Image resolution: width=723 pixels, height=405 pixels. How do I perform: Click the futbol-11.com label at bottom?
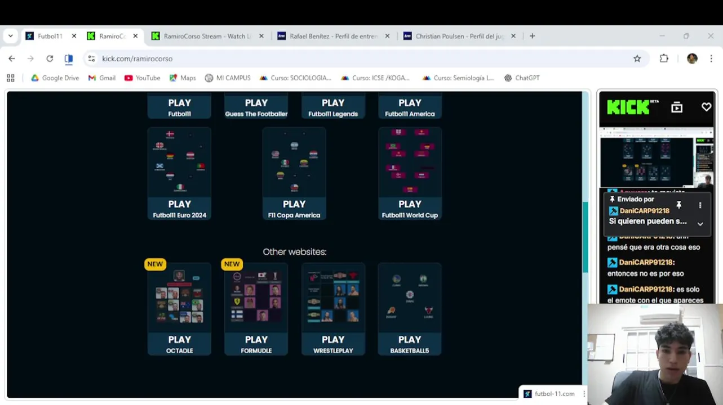coord(555,394)
